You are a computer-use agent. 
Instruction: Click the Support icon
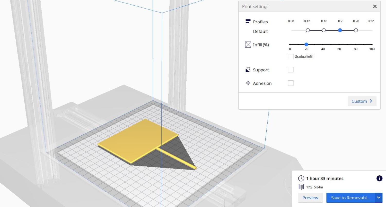click(x=248, y=70)
